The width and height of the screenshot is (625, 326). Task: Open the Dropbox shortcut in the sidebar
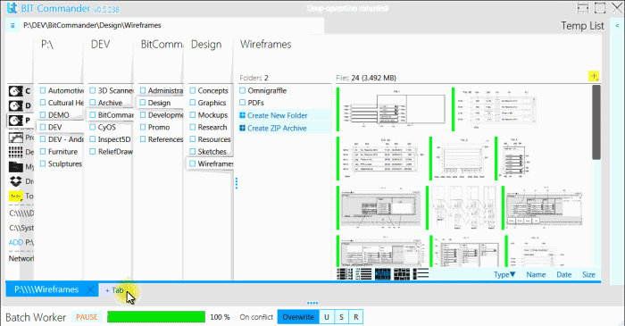tap(15, 181)
